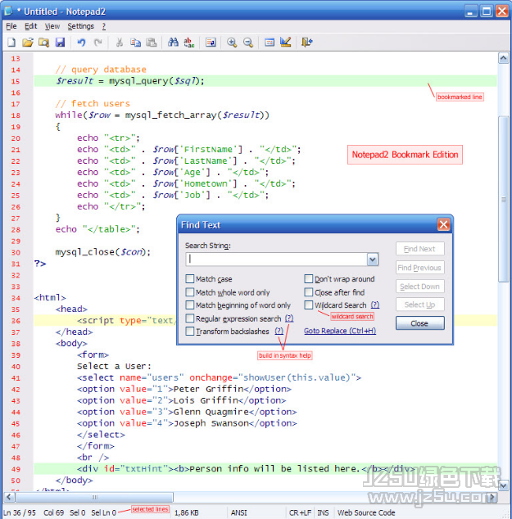512x519 pixels.
Task: Turn on Wildcard Search checkbox
Action: pyautogui.click(x=308, y=305)
